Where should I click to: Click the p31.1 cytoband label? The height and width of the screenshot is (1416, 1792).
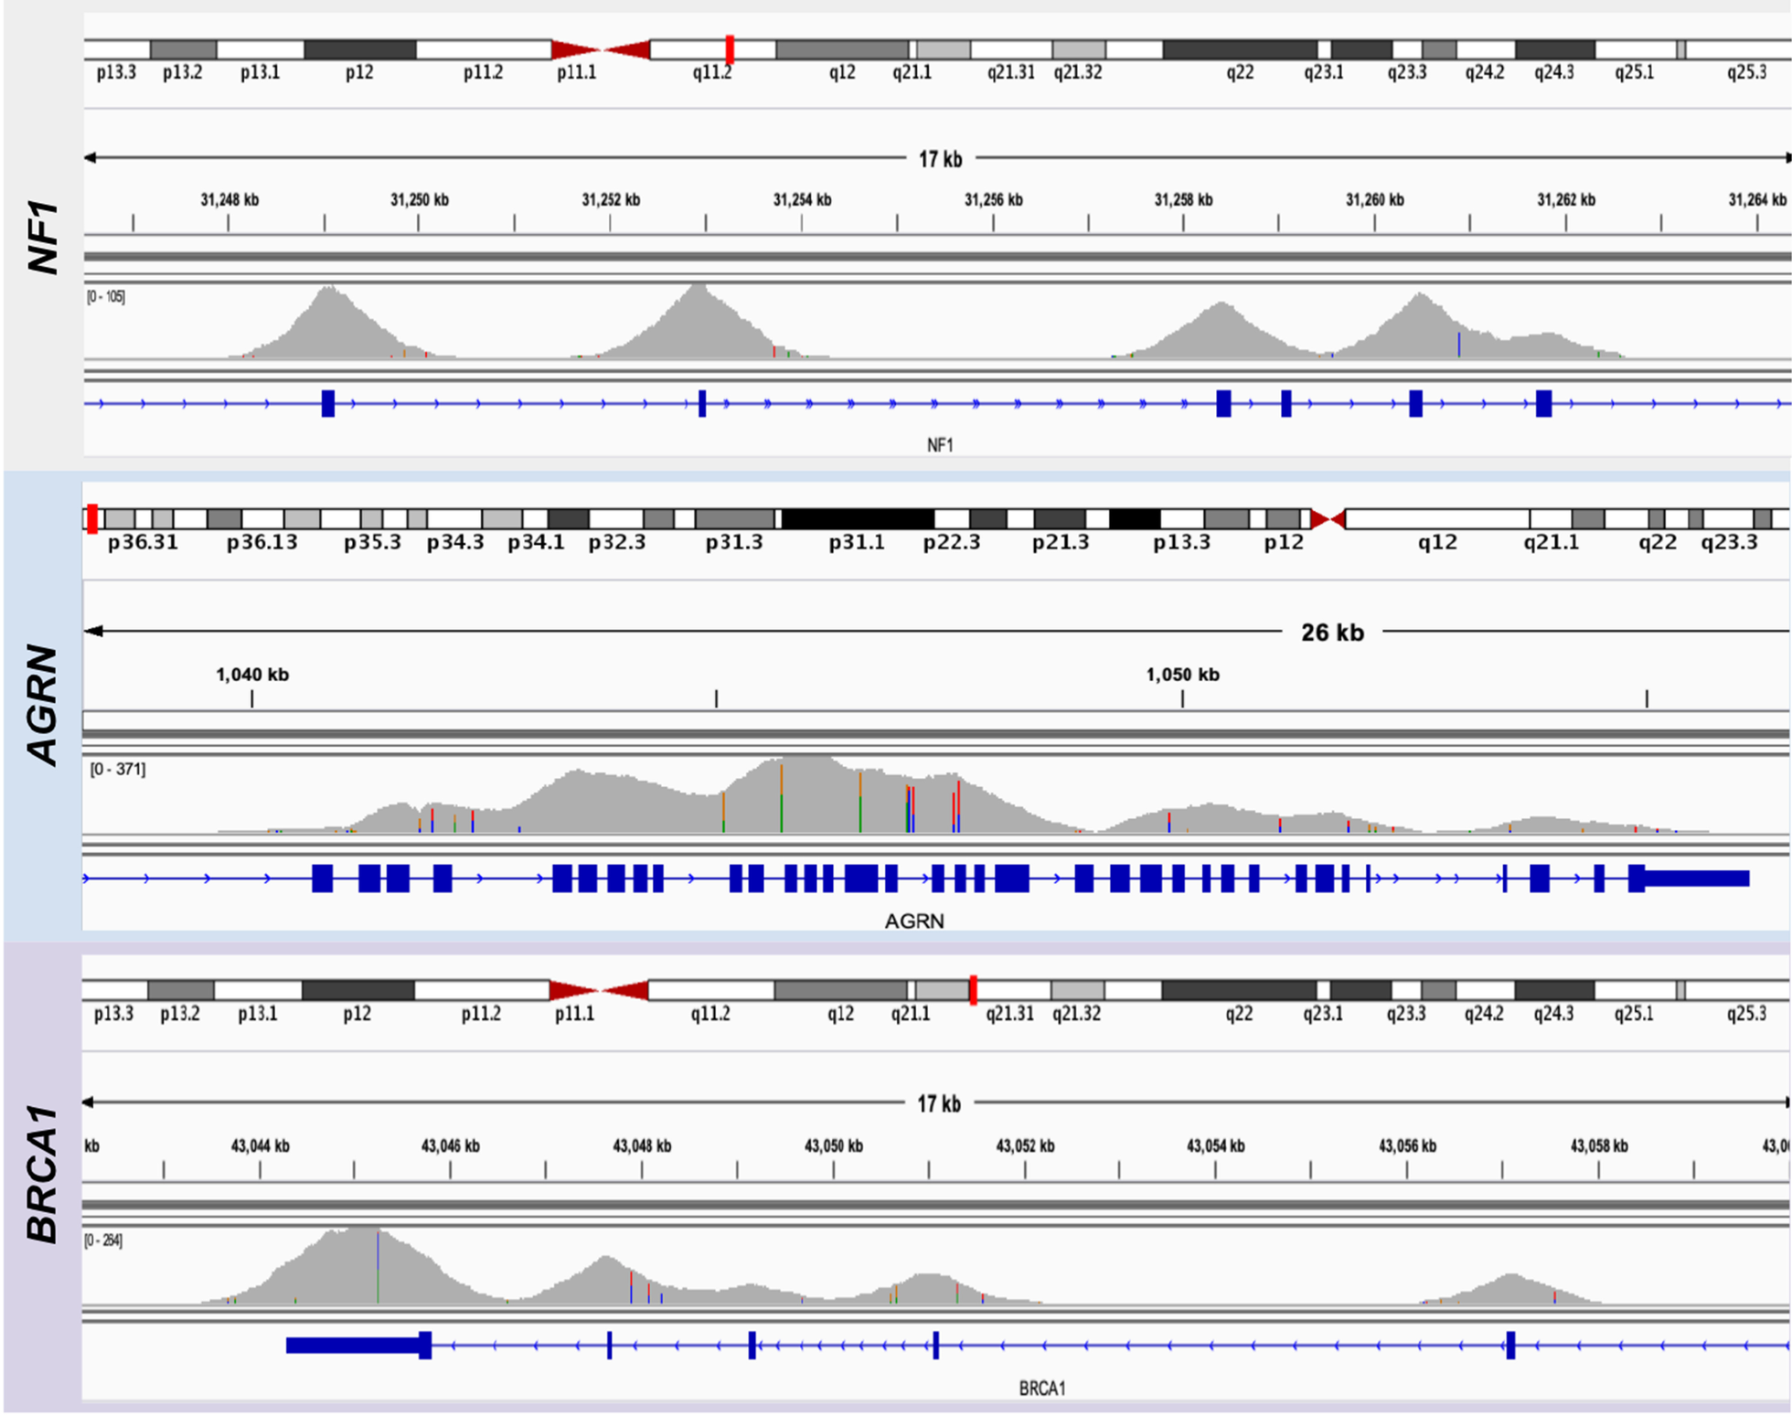857,543
